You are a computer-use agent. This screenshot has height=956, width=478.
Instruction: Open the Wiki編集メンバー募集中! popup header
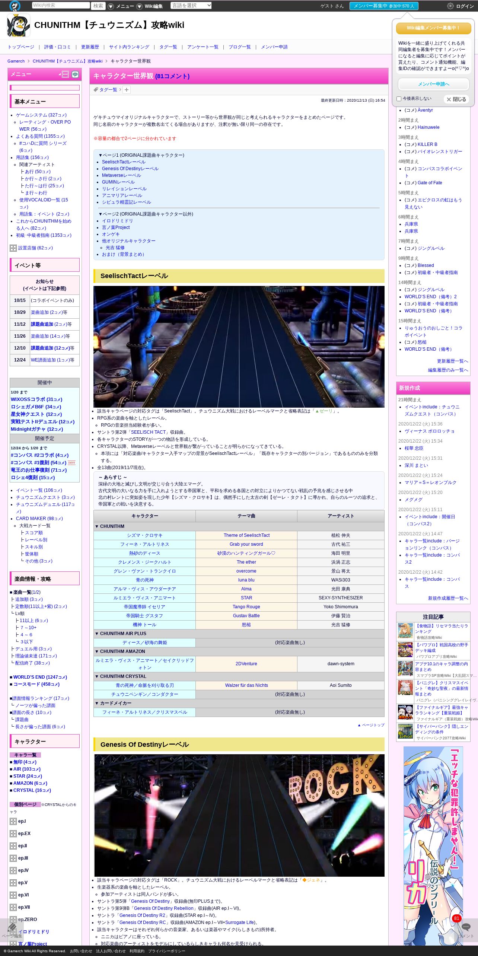click(x=434, y=28)
